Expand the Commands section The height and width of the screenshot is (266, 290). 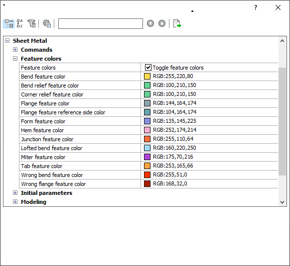point(15,50)
